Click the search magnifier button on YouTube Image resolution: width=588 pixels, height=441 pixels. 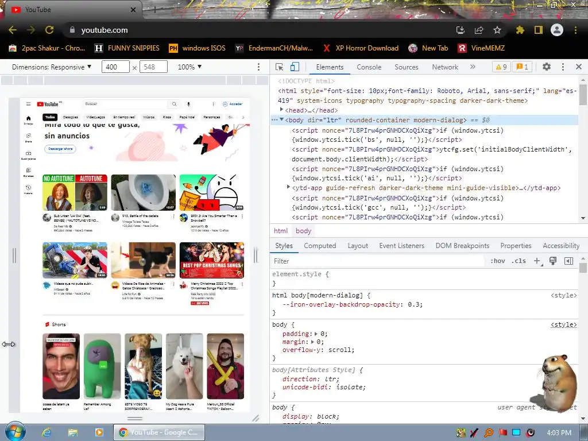pos(175,105)
